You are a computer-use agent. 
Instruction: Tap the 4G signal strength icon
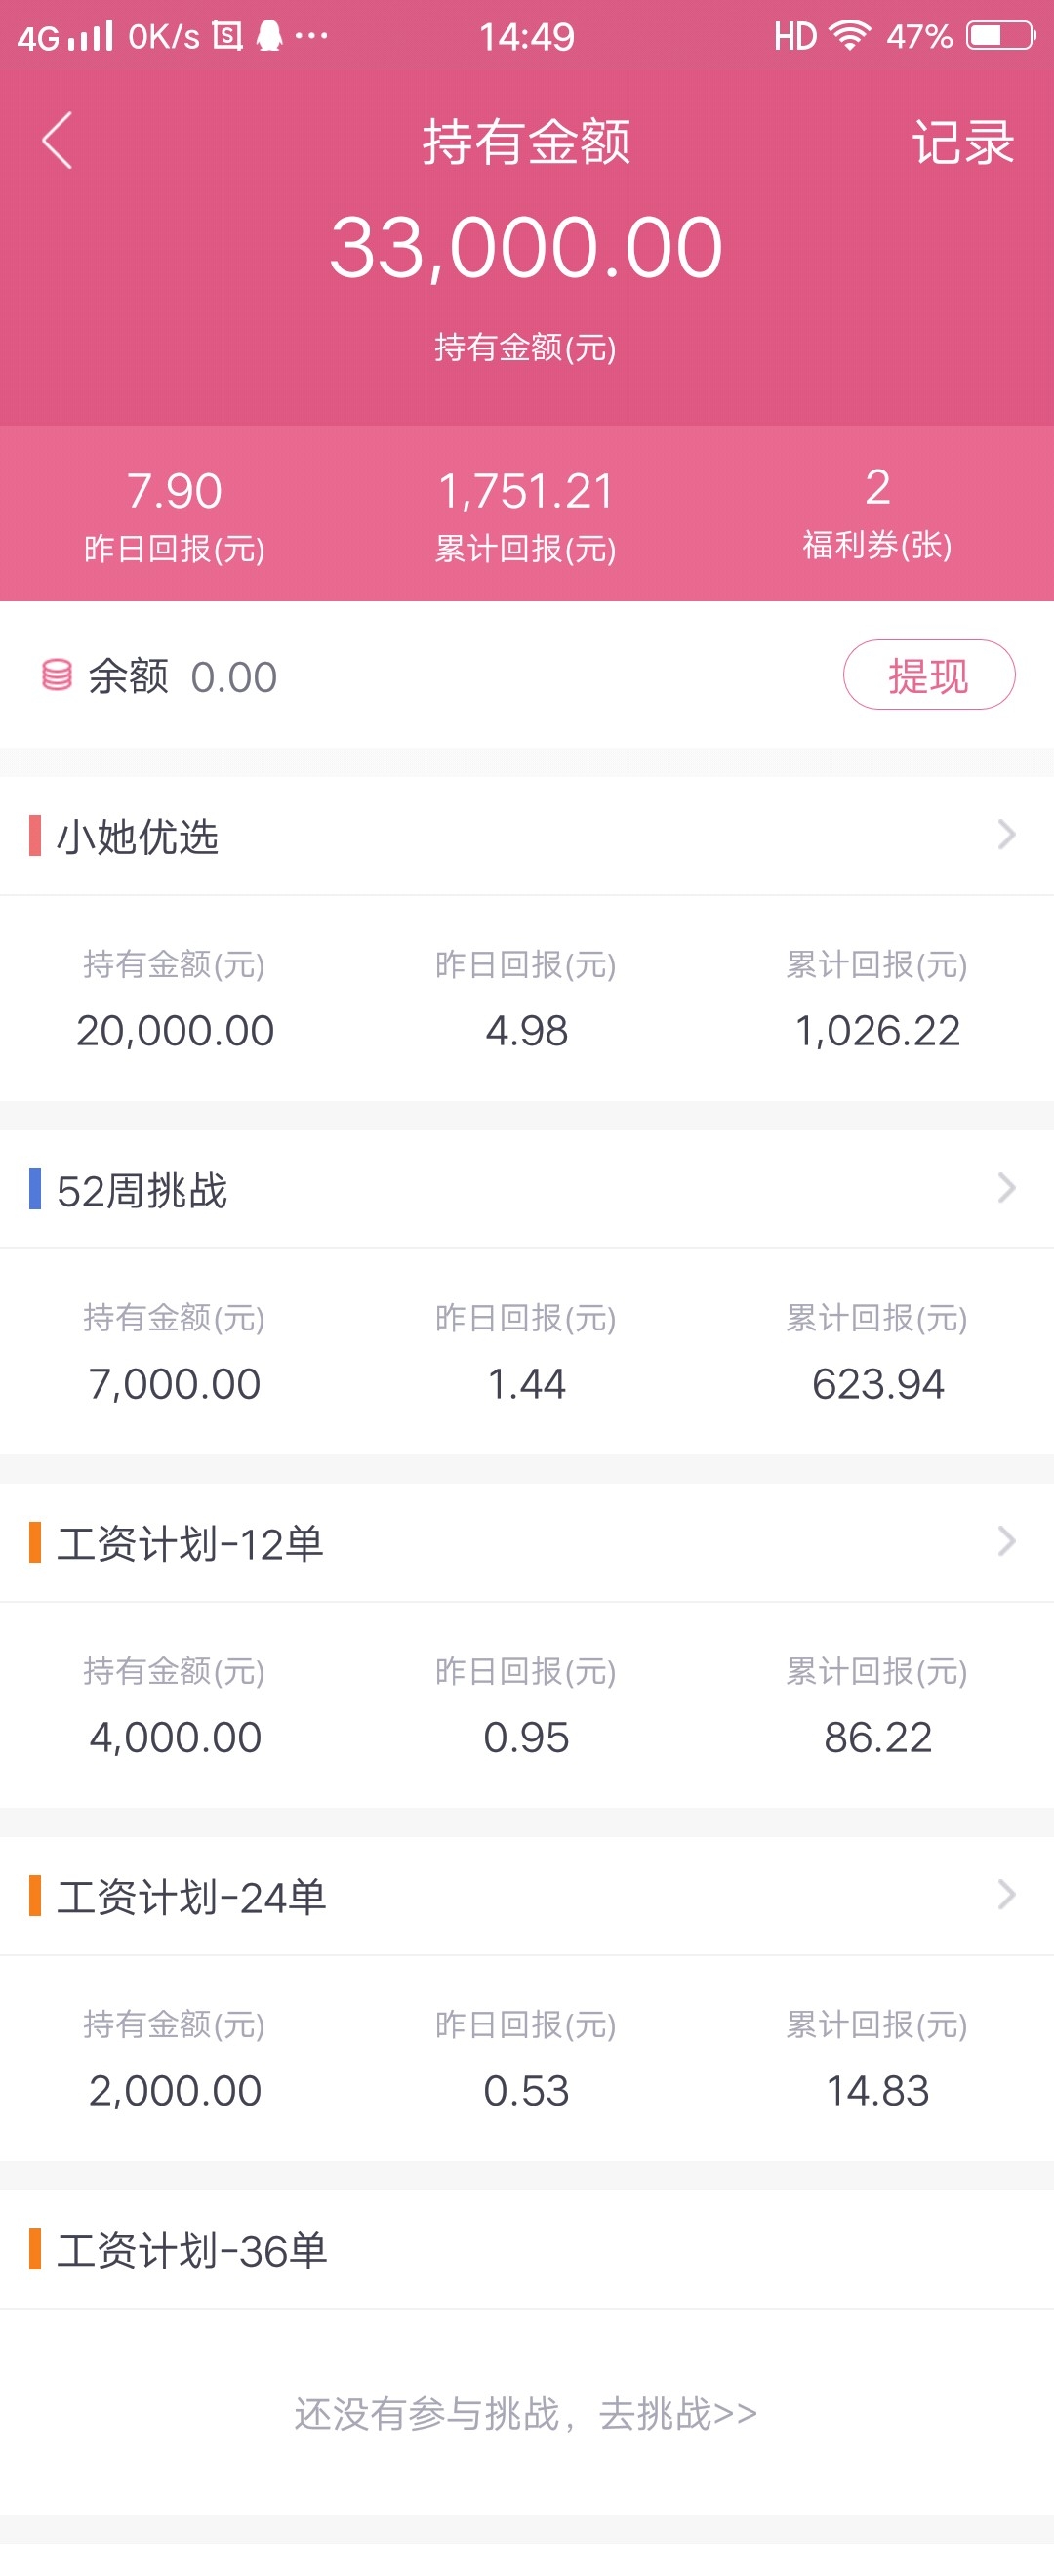click(x=66, y=37)
